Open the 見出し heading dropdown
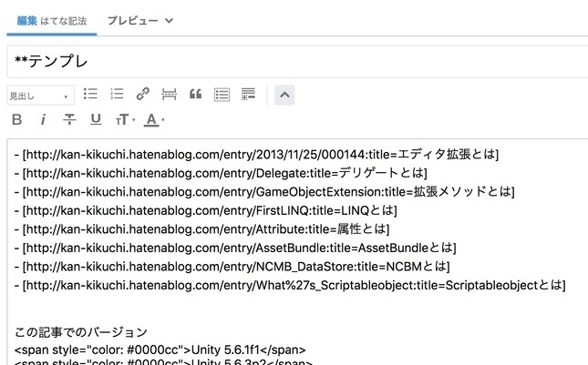 coord(40,96)
